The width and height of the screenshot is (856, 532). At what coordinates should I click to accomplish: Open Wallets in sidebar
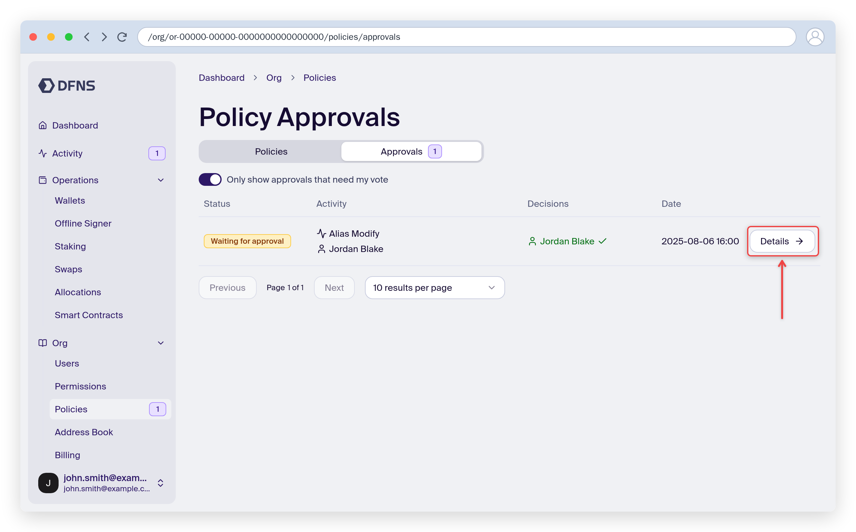(x=70, y=200)
